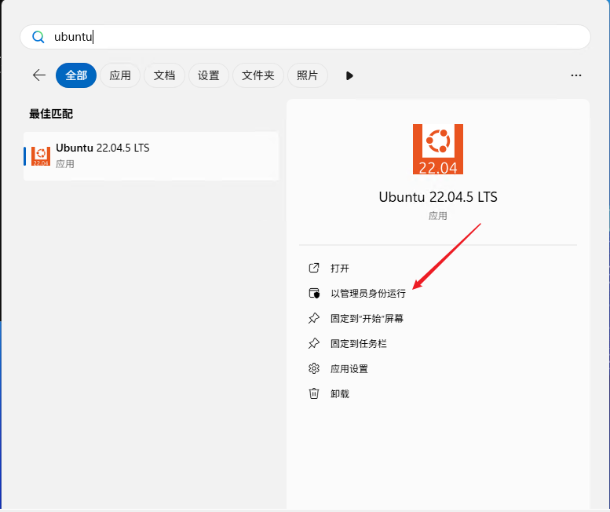Choose 以管理员身份运行

click(368, 294)
